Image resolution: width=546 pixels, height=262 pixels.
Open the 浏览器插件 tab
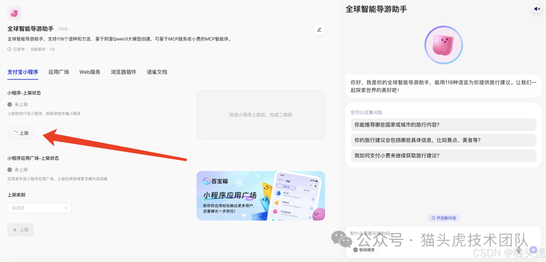pyautogui.click(x=124, y=72)
